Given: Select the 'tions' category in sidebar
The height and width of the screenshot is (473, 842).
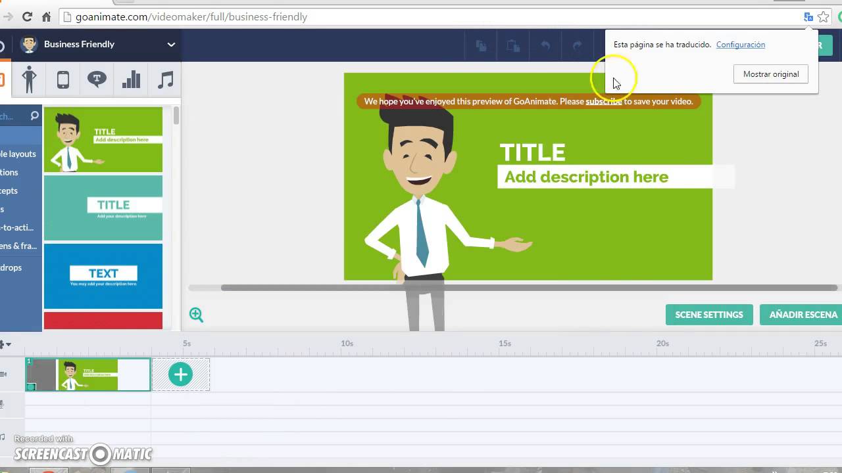Looking at the screenshot, I should [10, 172].
